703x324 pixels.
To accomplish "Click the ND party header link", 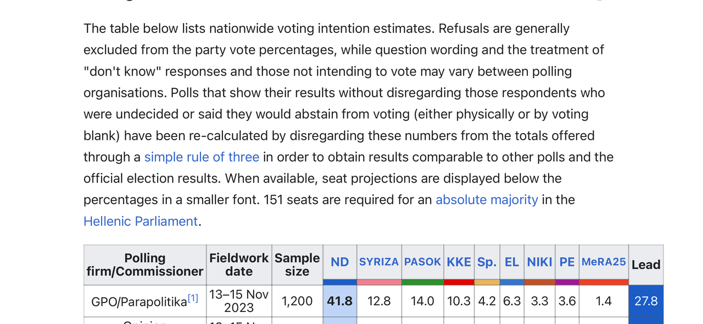I will coord(339,262).
